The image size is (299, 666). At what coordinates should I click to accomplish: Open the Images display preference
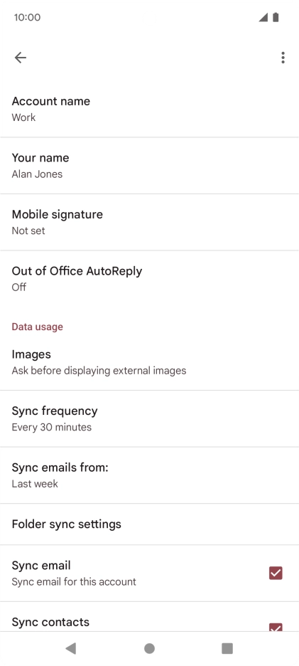pyautogui.click(x=149, y=362)
